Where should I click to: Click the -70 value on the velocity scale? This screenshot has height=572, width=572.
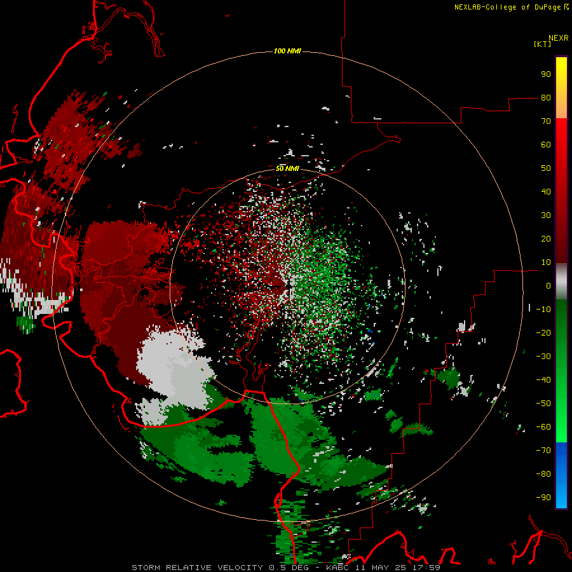pyautogui.click(x=543, y=451)
